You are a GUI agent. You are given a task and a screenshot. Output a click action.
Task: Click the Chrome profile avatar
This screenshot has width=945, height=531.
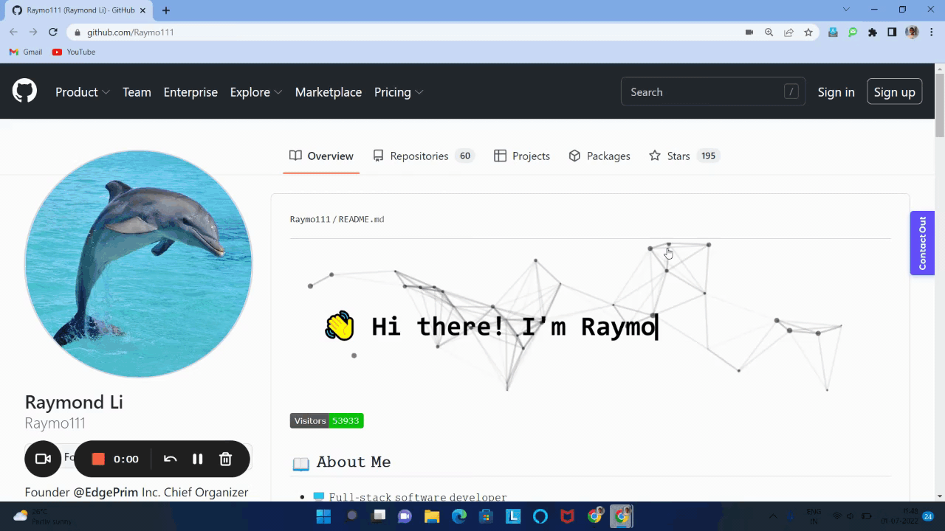[912, 32]
